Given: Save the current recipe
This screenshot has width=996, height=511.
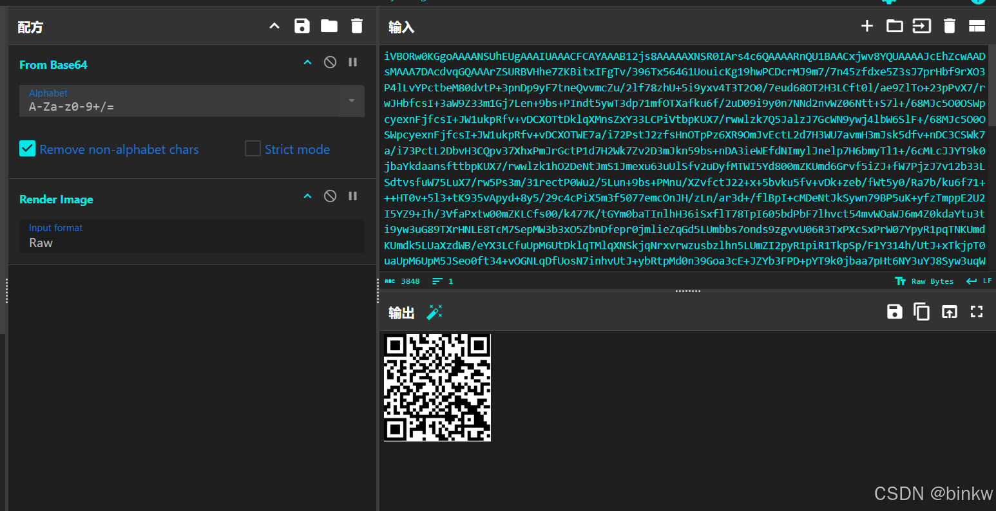Looking at the screenshot, I should click(x=302, y=26).
